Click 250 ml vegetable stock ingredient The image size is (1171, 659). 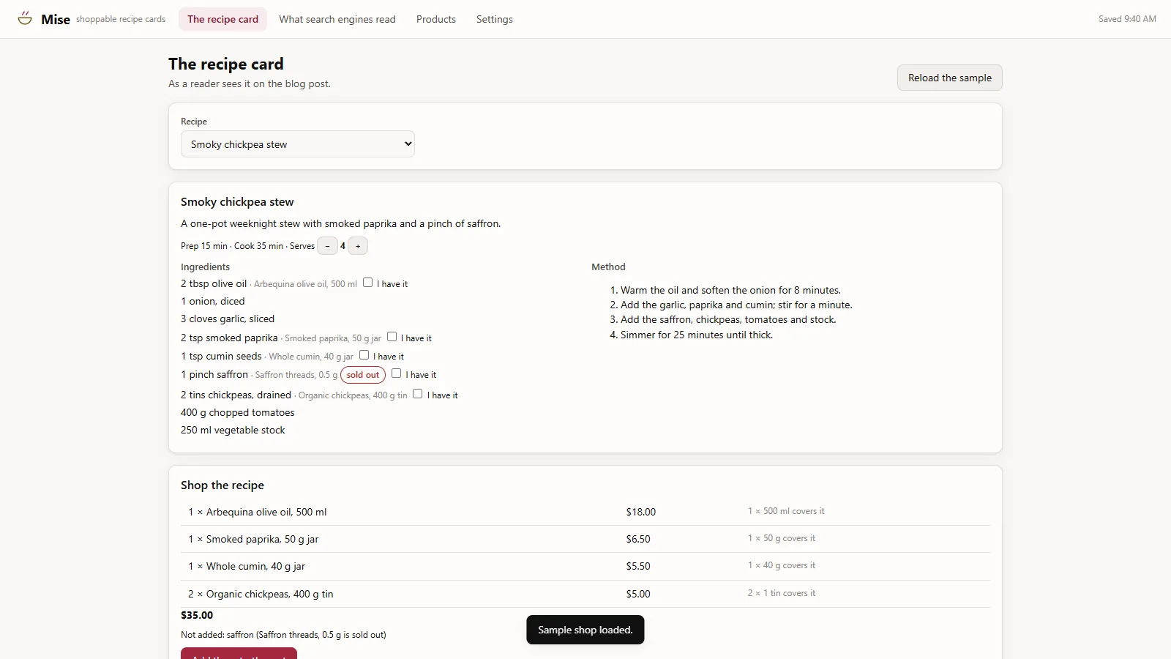(233, 430)
